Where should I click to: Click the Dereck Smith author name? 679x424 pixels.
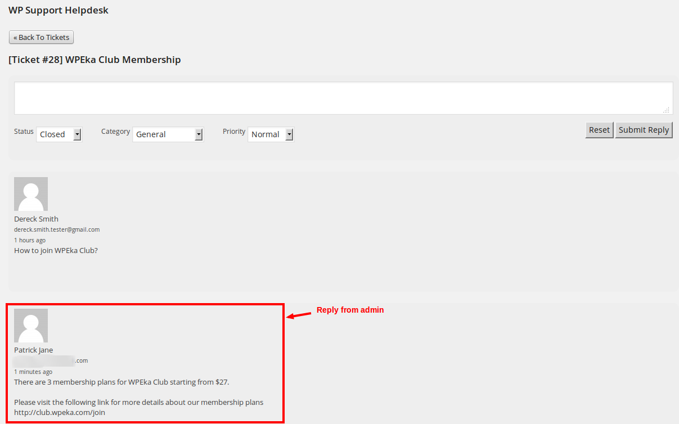[x=36, y=219]
